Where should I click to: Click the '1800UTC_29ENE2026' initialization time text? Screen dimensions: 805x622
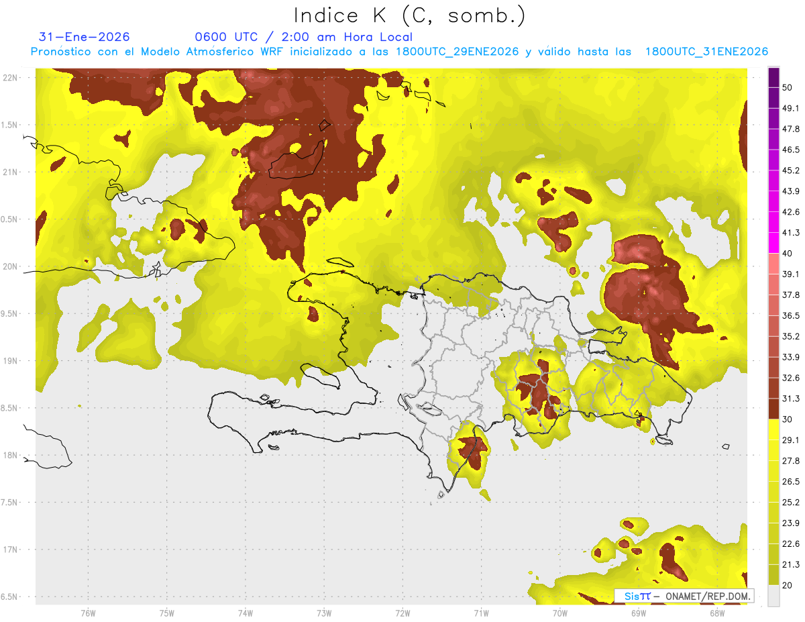click(x=458, y=52)
